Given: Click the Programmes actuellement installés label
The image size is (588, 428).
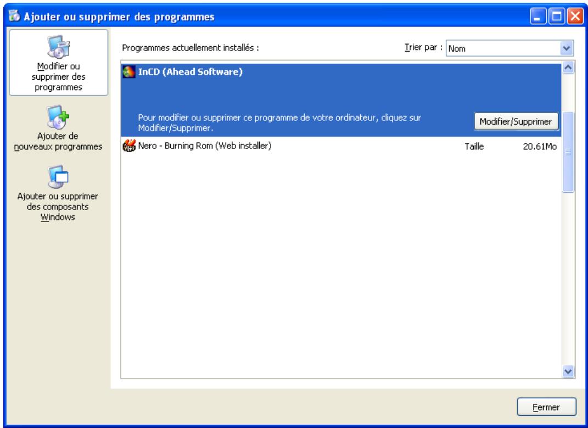Looking at the screenshot, I should point(191,48).
